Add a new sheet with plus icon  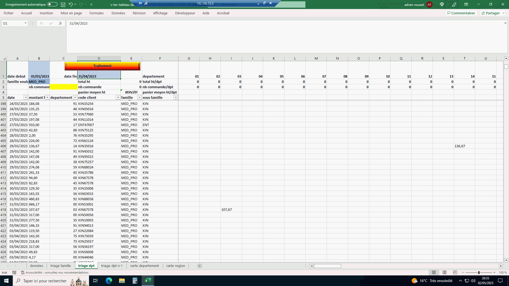[x=200, y=266]
